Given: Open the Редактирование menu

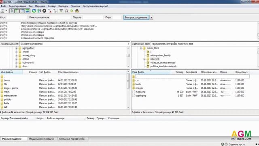Looking at the screenshot, I should point(17,6).
